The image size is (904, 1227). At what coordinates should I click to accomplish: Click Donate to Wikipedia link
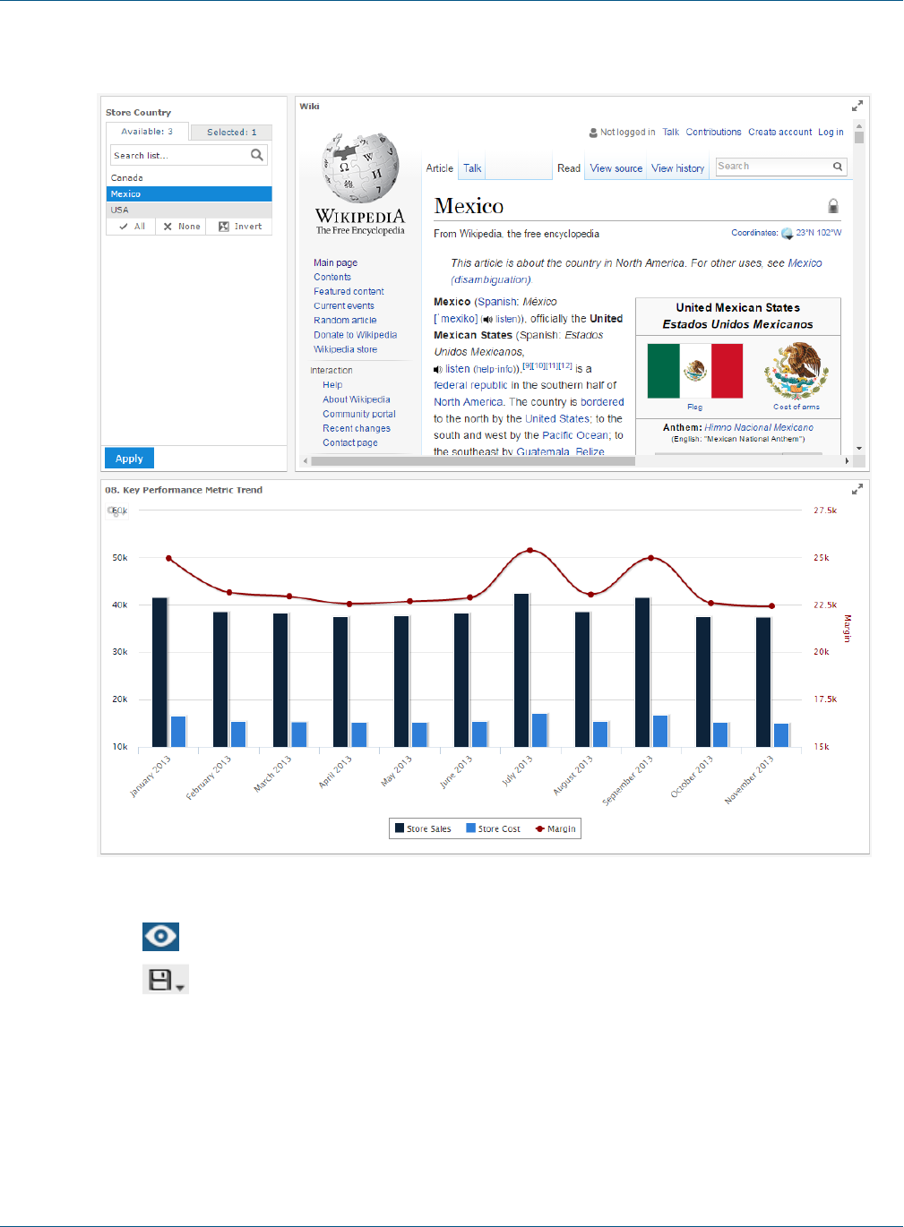[355, 335]
